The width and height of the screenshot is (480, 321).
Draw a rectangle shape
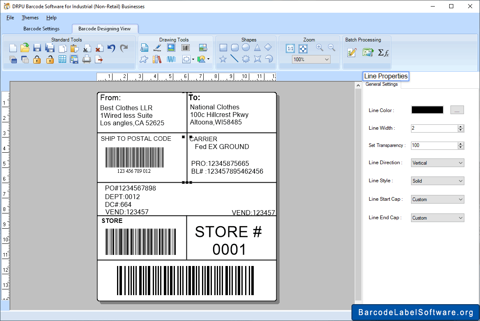pos(223,48)
